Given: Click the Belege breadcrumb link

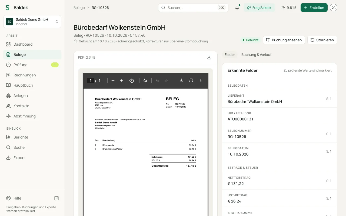Looking at the screenshot, I should [79, 8].
